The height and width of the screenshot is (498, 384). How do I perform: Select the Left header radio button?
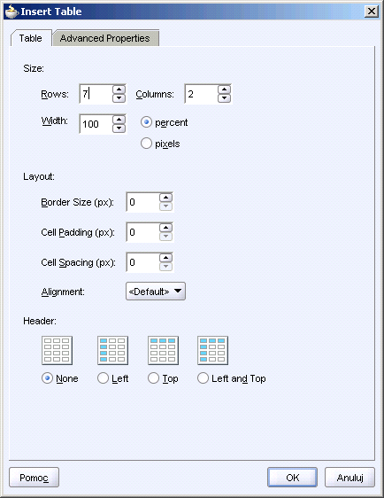coord(103,378)
